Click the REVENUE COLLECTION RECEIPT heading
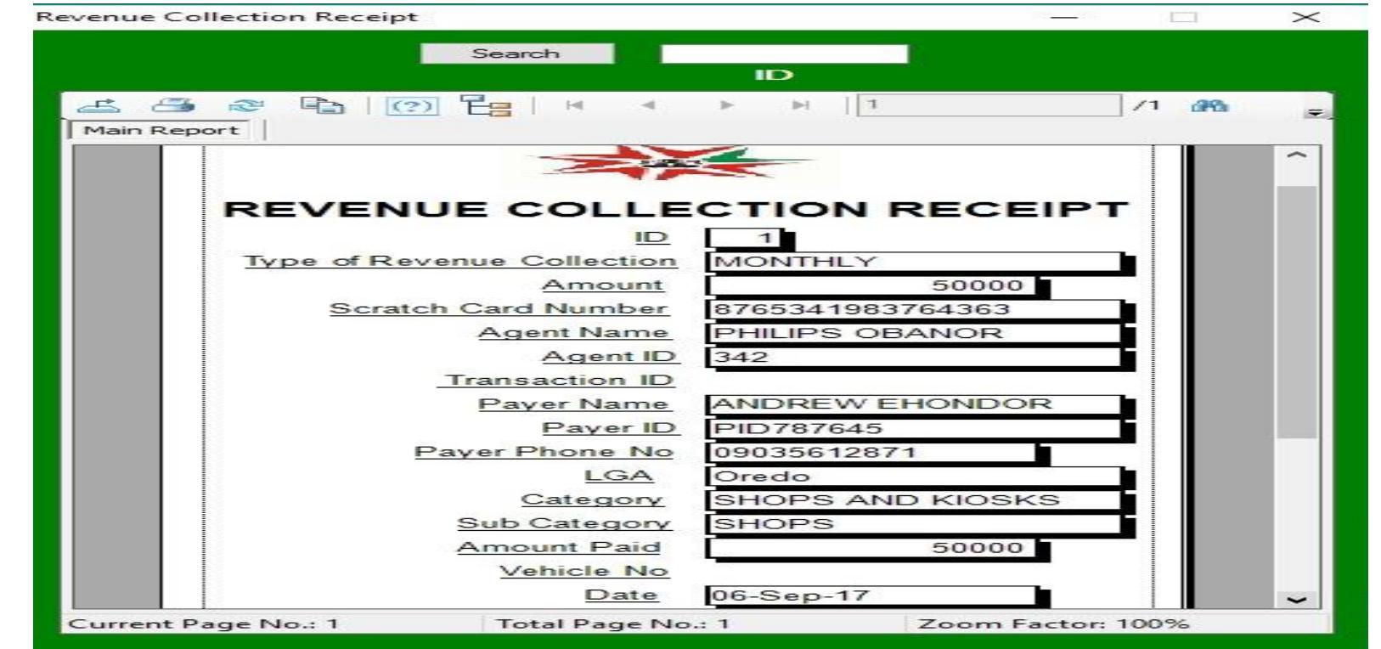This screenshot has width=1381, height=649. click(x=676, y=209)
